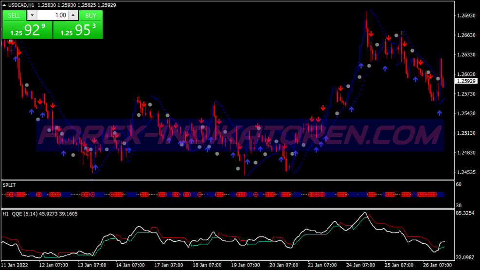Decrease lot size with the down arrow
Screen dimensions: 480x270
(32, 15)
